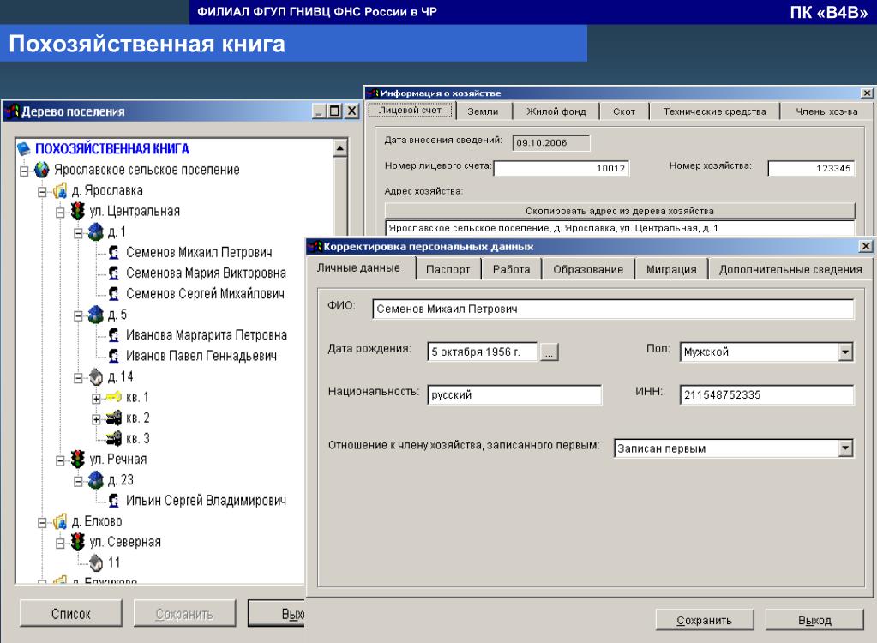Click the book icon beside ПОХОЗЯЙСТВЕННАЯ КНИГА

[23, 148]
